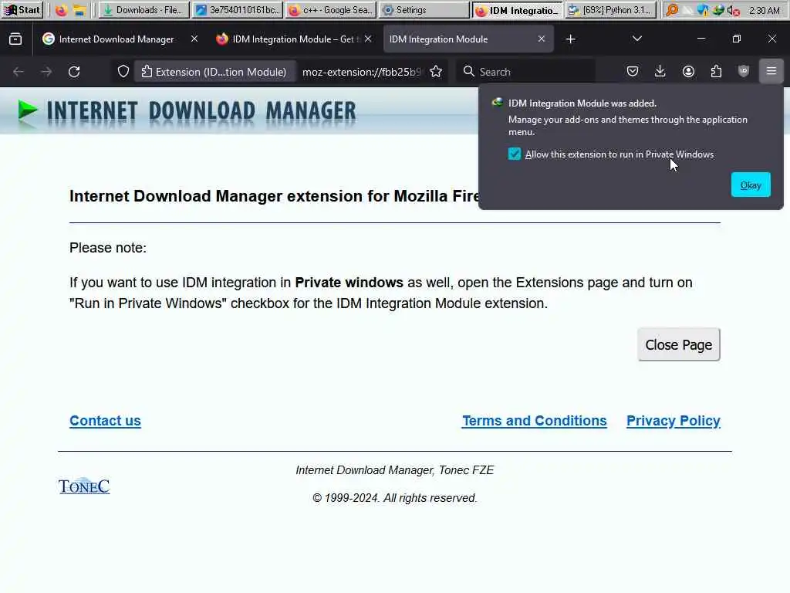Open file explorer quick launch icon
Viewport: 790px width, 593px height.
pyautogui.click(x=79, y=10)
